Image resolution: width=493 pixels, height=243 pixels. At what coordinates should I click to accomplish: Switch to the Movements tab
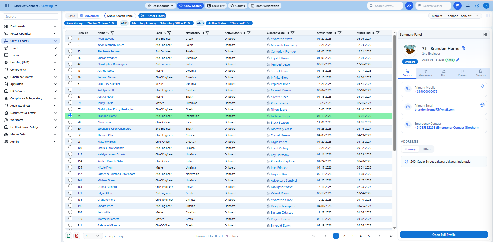coord(425,73)
